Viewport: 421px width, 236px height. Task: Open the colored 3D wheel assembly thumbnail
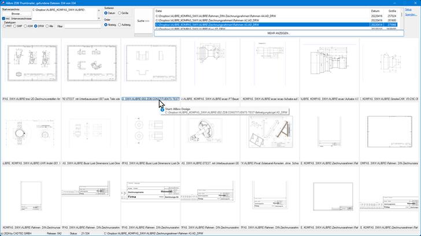205,131
